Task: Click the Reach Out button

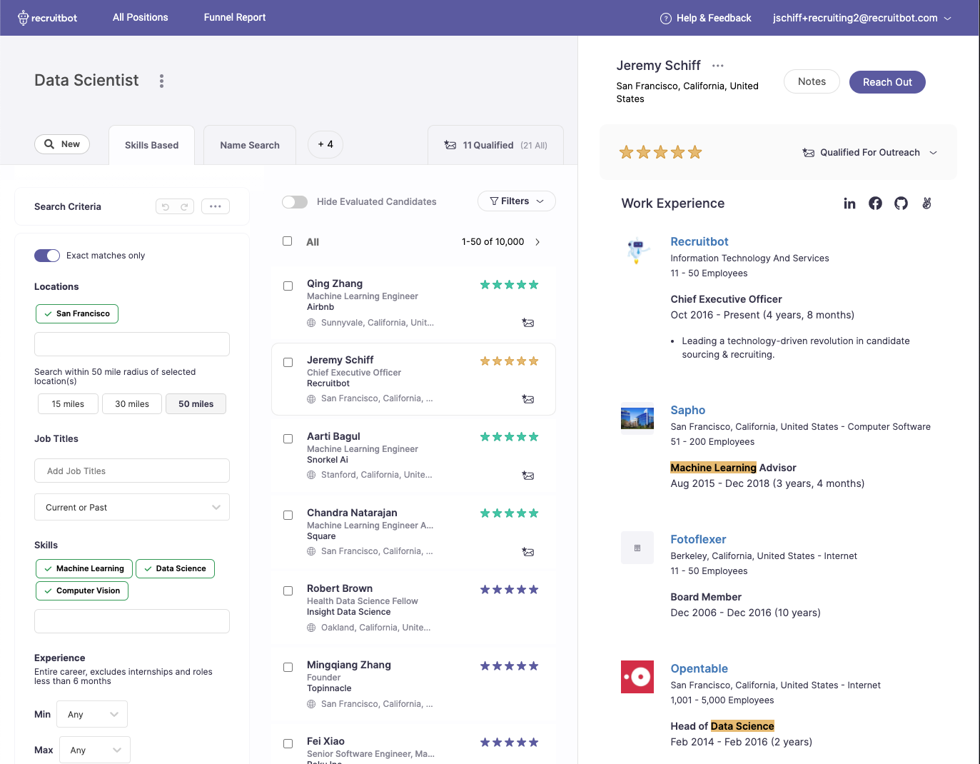Action: click(887, 81)
